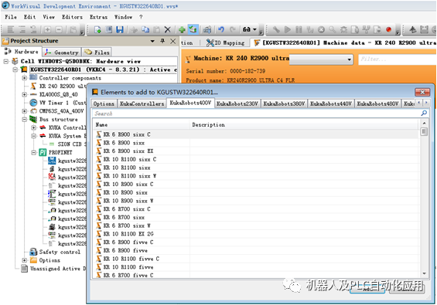This screenshot has width=437, height=305.
Task: Open the View menu
Action: pos(49,17)
